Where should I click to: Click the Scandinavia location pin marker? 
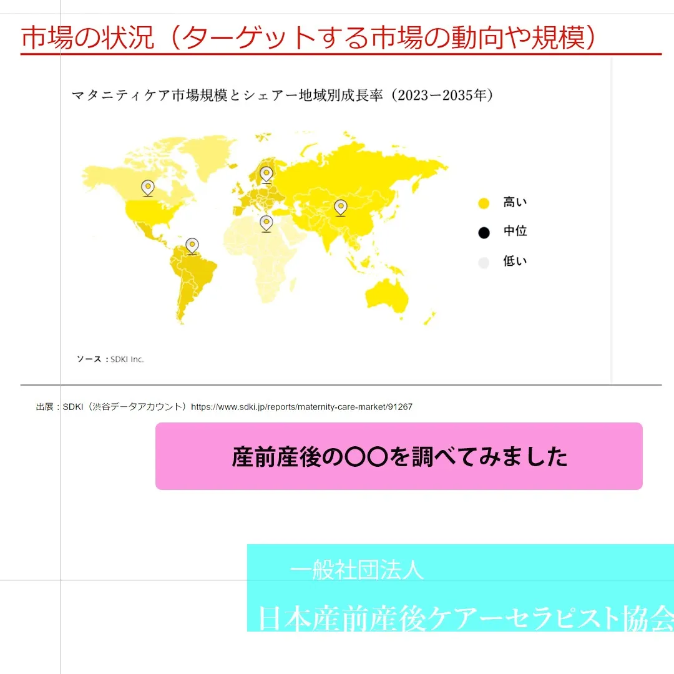(266, 174)
